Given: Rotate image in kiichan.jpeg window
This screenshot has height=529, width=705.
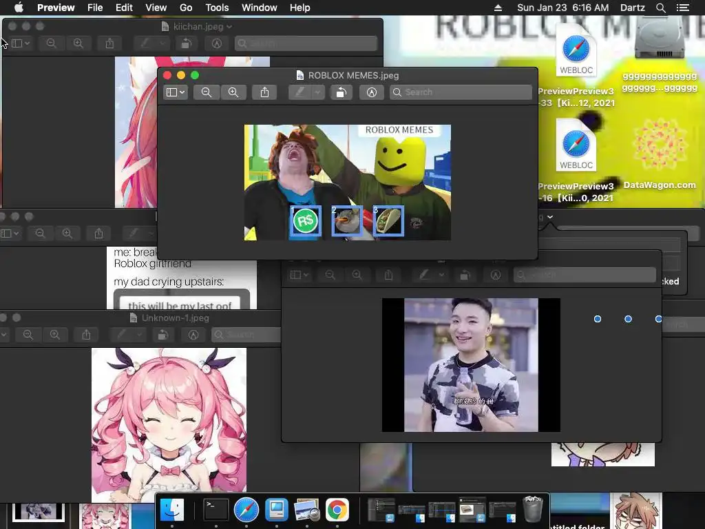Looking at the screenshot, I should point(186,43).
